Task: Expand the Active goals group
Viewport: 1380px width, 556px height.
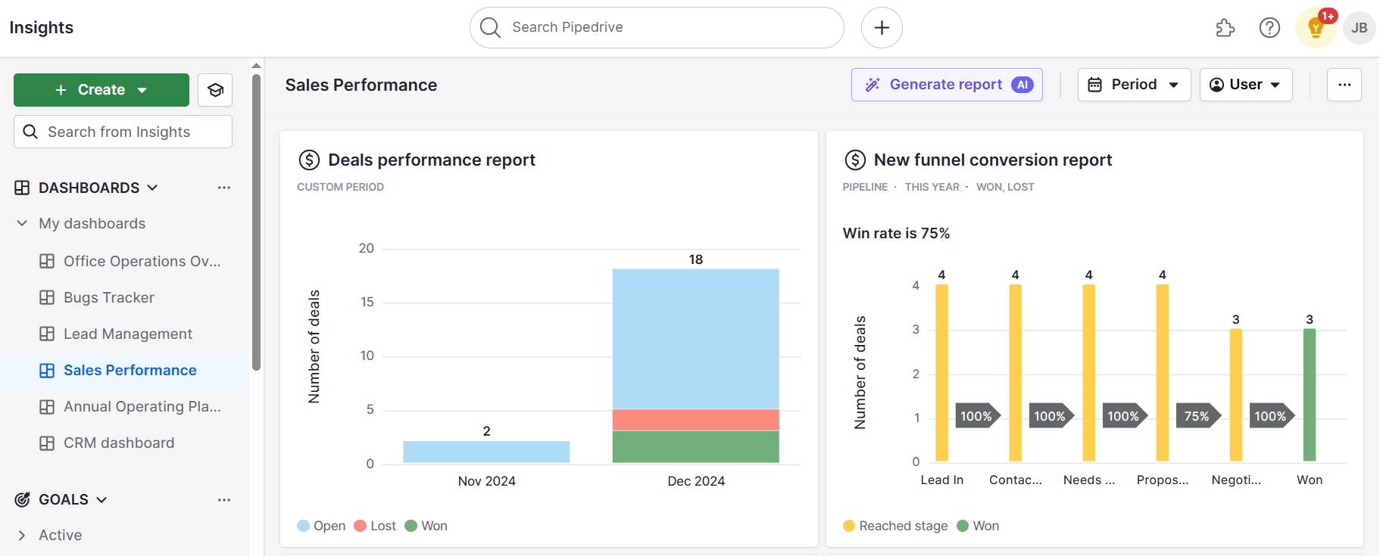Action: tap(22, 536)
